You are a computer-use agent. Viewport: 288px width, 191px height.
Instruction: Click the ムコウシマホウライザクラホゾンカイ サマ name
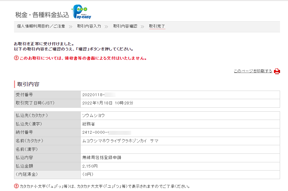pyautogui.click(x=120, y=141)
